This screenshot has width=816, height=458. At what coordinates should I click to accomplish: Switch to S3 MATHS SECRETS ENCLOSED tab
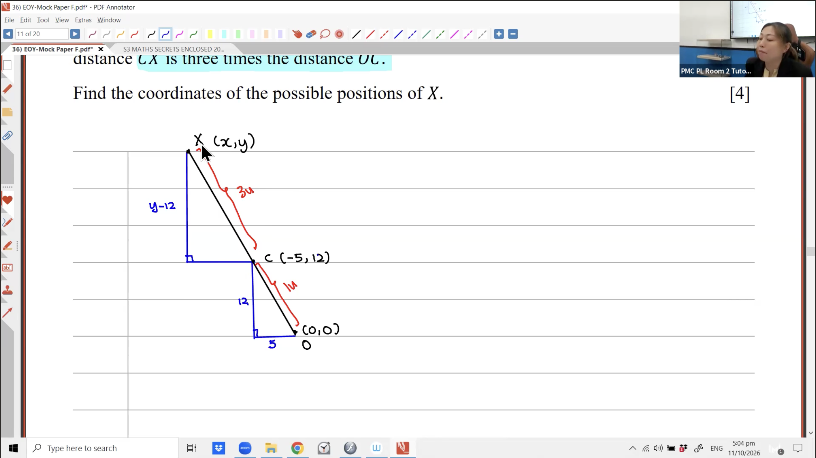tap(174, 49)
